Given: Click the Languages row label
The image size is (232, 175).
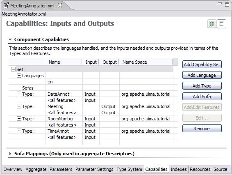Looking at the screenshot, I should point(33,76).
